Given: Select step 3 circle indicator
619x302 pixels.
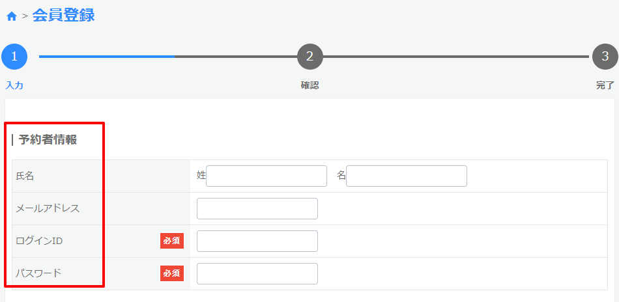Looking at the screenshot, I should click(x=605, y=57).
